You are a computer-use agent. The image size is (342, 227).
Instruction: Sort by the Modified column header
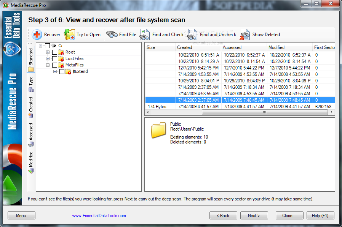(290, 47)
